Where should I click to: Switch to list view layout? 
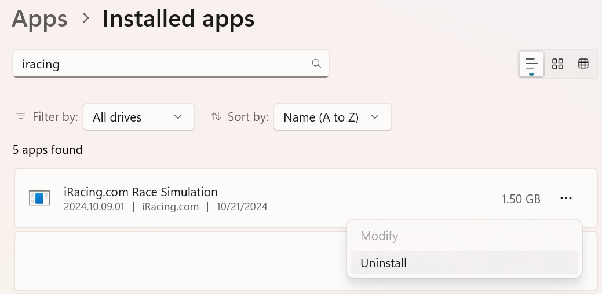pyautogui.click(x=531, y=64)
